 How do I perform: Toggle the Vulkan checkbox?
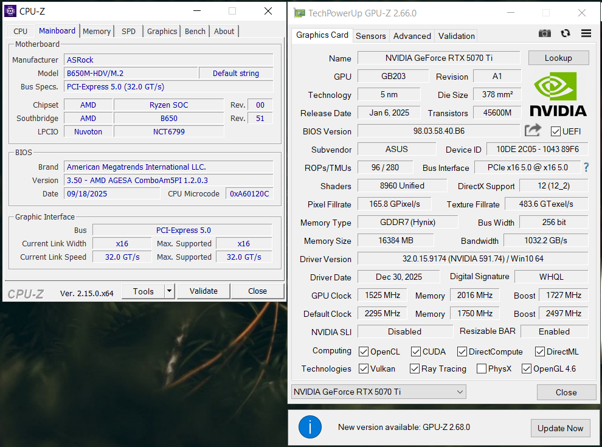click(x=363, y=369)
